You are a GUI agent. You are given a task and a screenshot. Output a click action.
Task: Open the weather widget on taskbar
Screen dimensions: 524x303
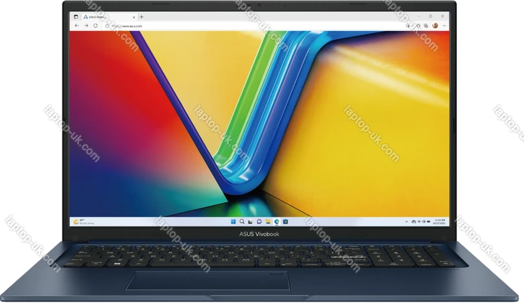pos(81,220)
